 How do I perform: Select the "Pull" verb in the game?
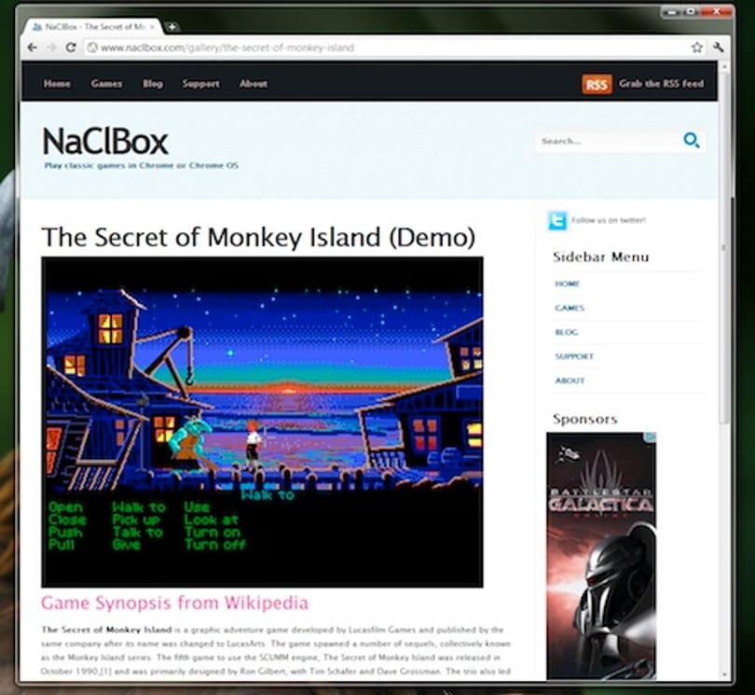pos(62,545)
